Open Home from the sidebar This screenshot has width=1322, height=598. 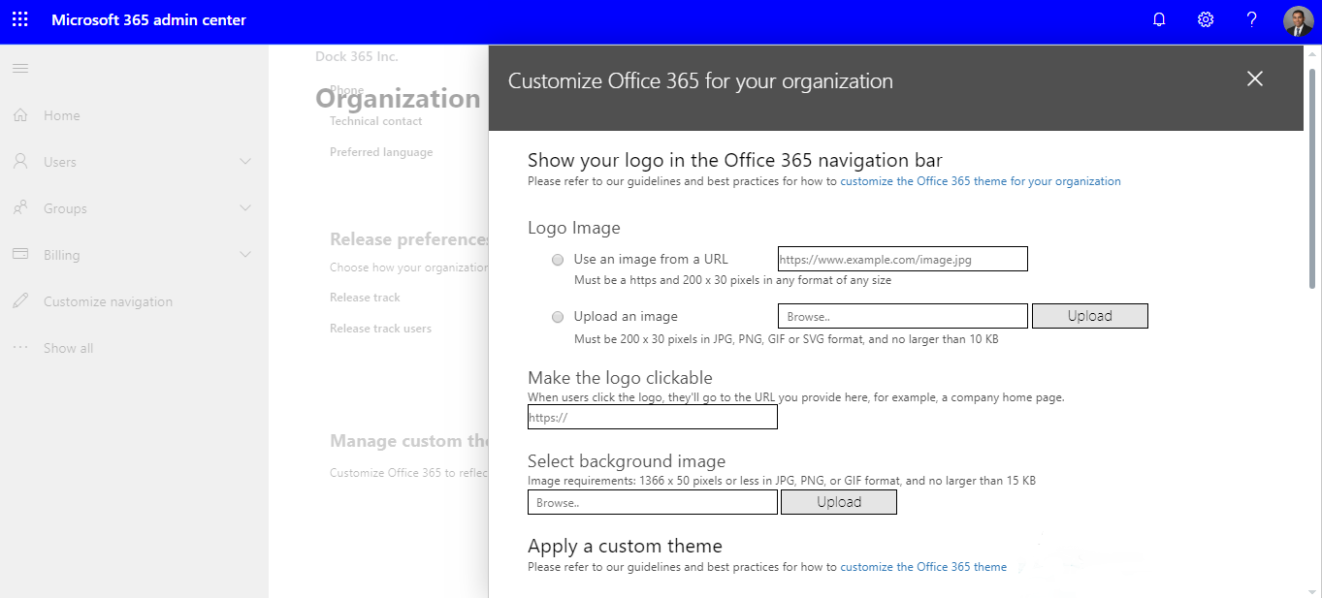(60, 114)
